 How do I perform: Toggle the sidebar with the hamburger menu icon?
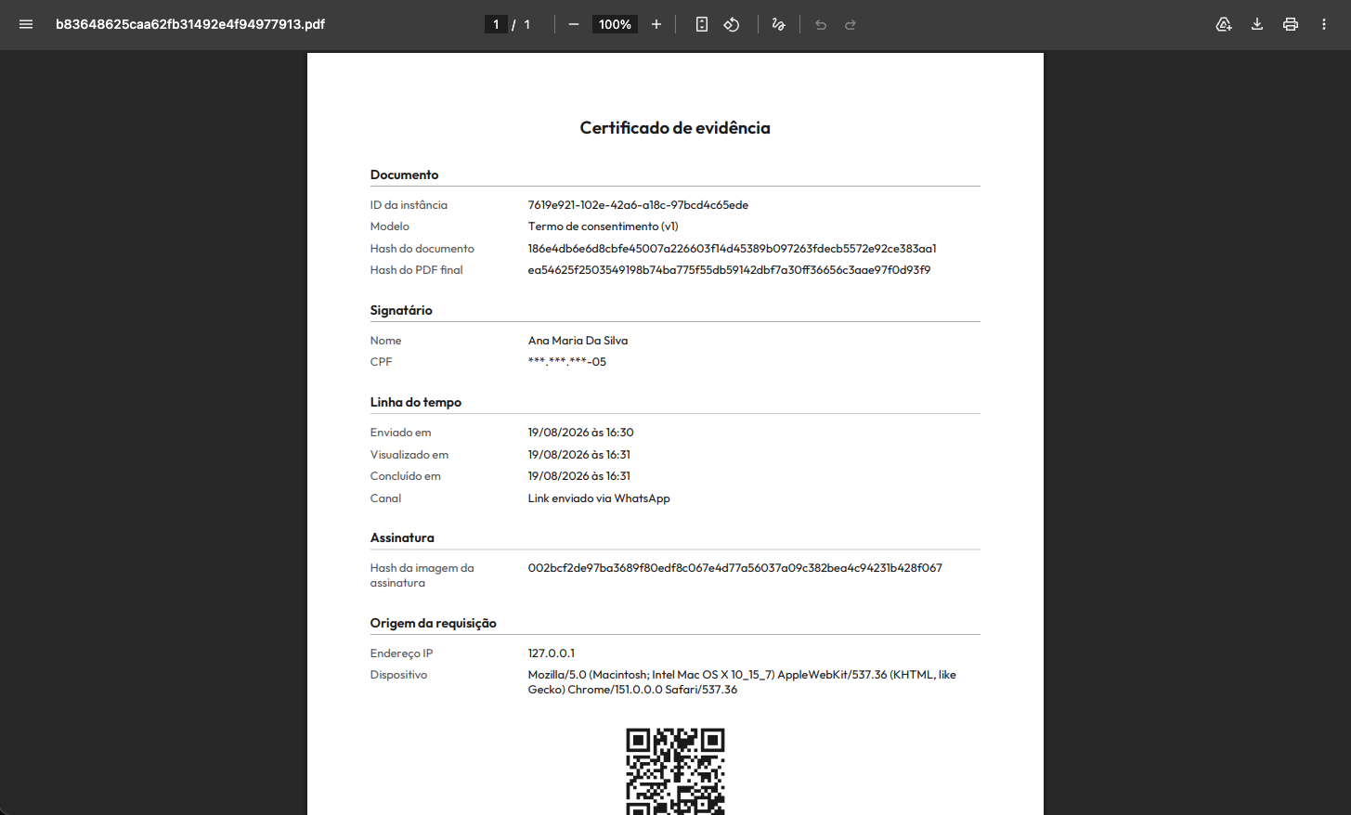(26, 24)
